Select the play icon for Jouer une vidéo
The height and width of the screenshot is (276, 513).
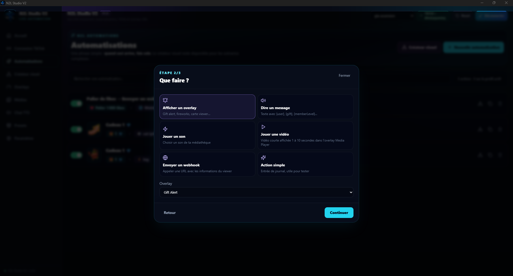click(x=263, y=127)
